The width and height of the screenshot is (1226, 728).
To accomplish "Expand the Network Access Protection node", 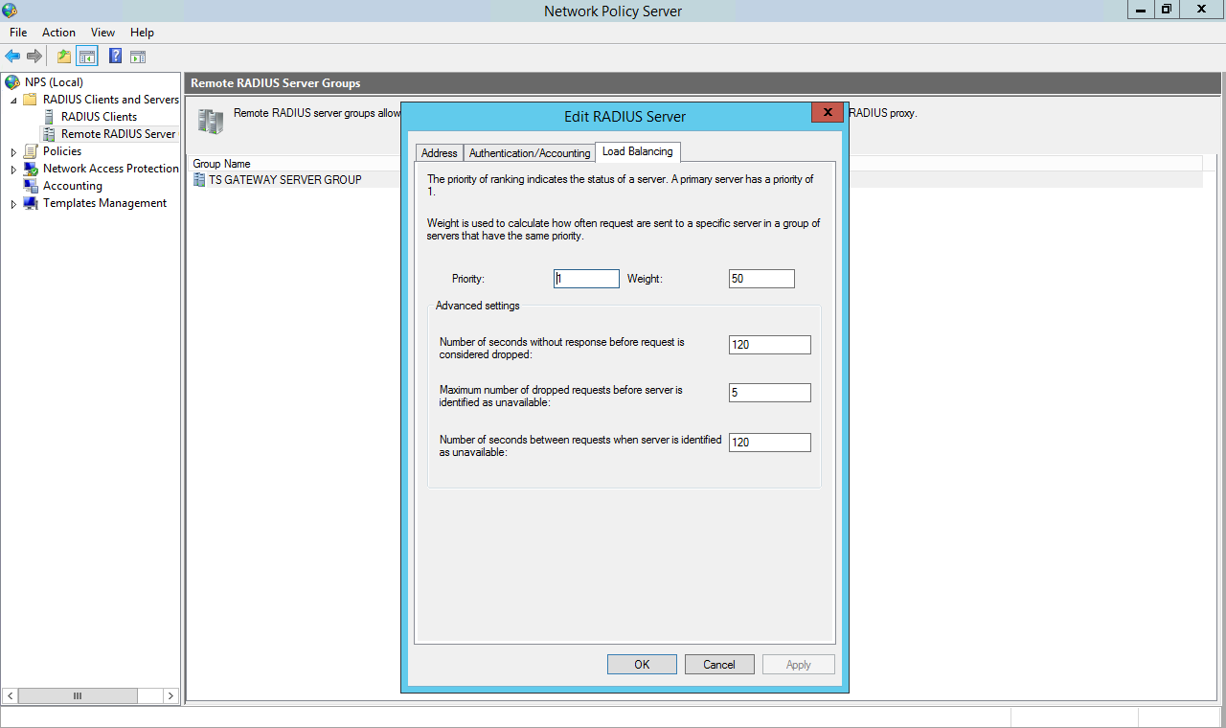I will (x=13, y=169).
